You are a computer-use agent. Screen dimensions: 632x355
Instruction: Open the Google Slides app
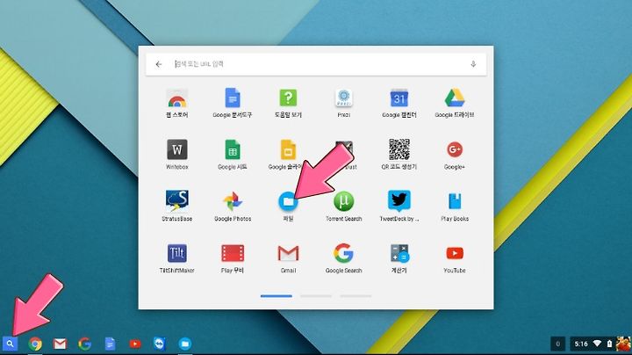[x=288, y=149]
